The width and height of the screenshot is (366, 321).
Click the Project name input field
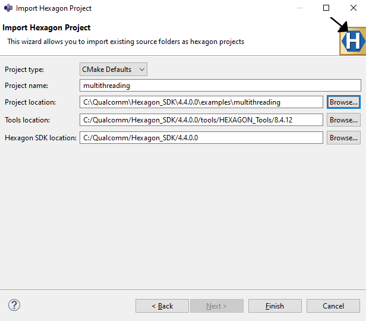(220, 86)
